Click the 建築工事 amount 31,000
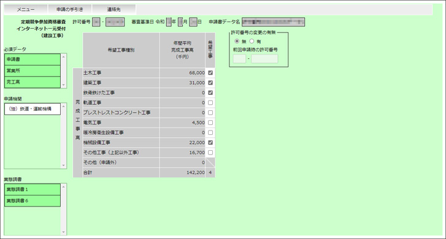Viewport: 446px width, 239px height. (197, 83)
